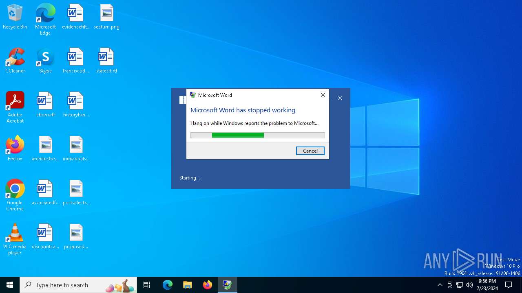
Task: Click the 'Hang on while Windows reports' message
Action: pos(254,123)
